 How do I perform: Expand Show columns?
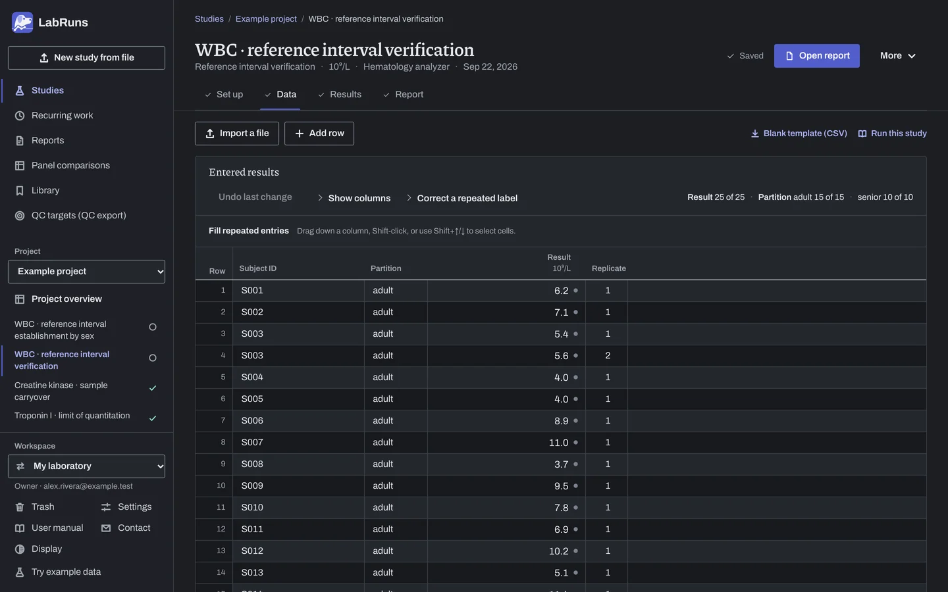pyautogui.click(x=354, y=198)
